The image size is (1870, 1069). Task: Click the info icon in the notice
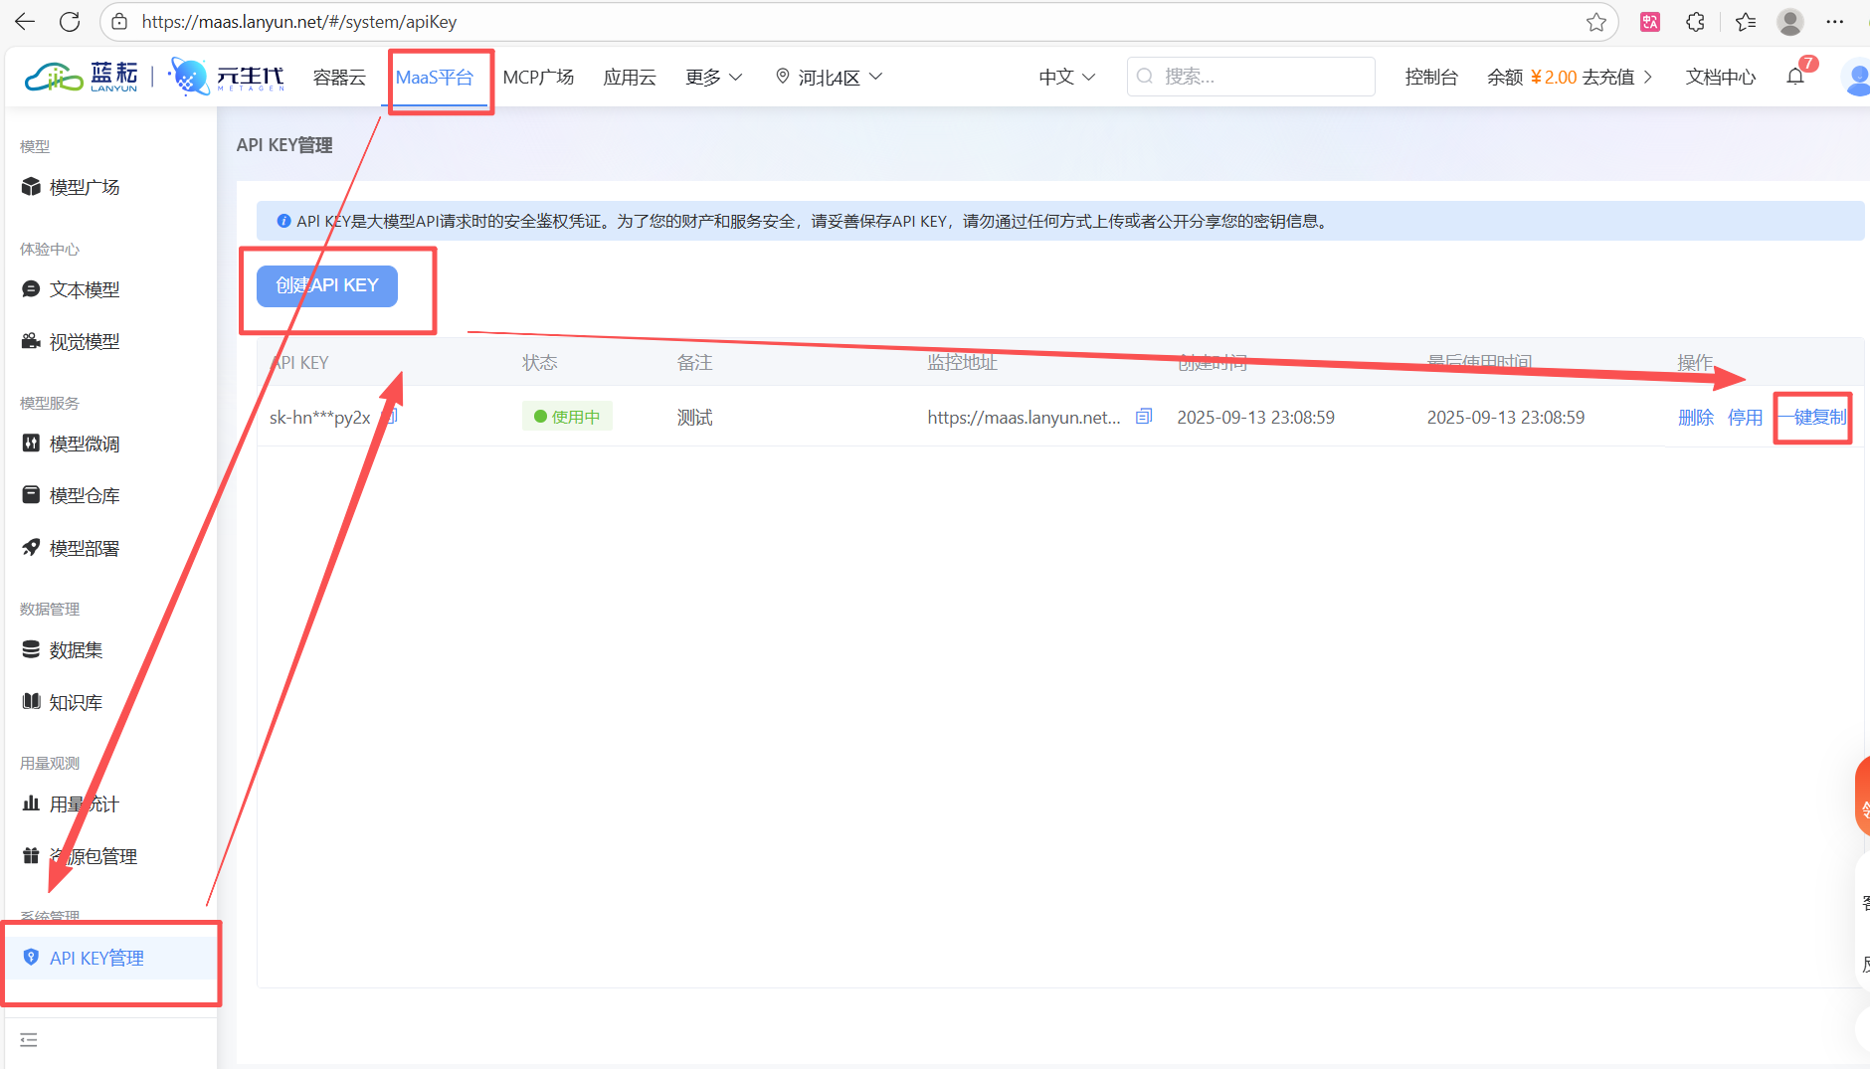[x=283, y=221]
